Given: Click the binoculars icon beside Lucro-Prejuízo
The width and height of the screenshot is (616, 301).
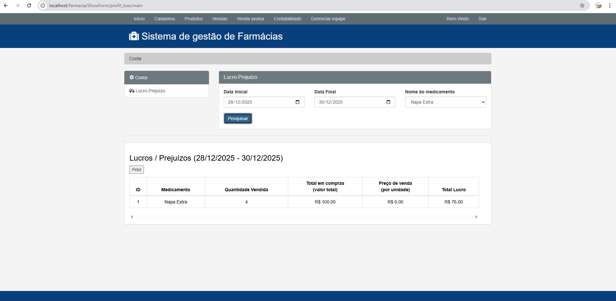Looking at the screenshot, I should point(132,91).
